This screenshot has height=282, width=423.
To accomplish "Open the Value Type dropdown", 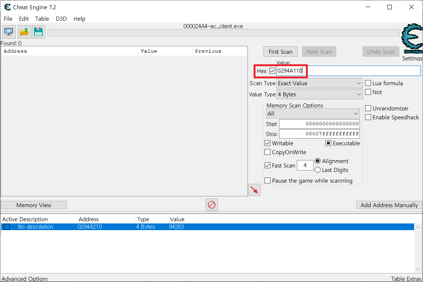I will click(x=319, y=94).
